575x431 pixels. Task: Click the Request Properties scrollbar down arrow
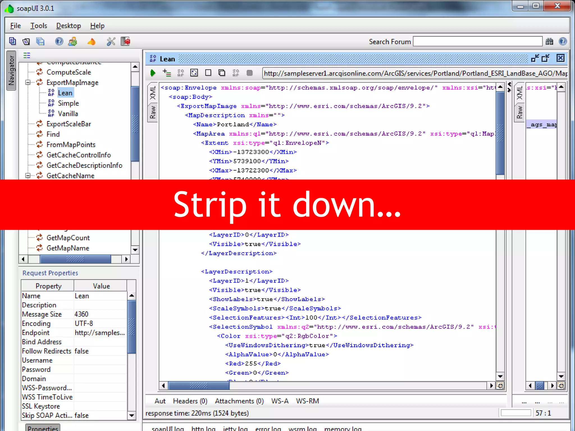[131, 415]
